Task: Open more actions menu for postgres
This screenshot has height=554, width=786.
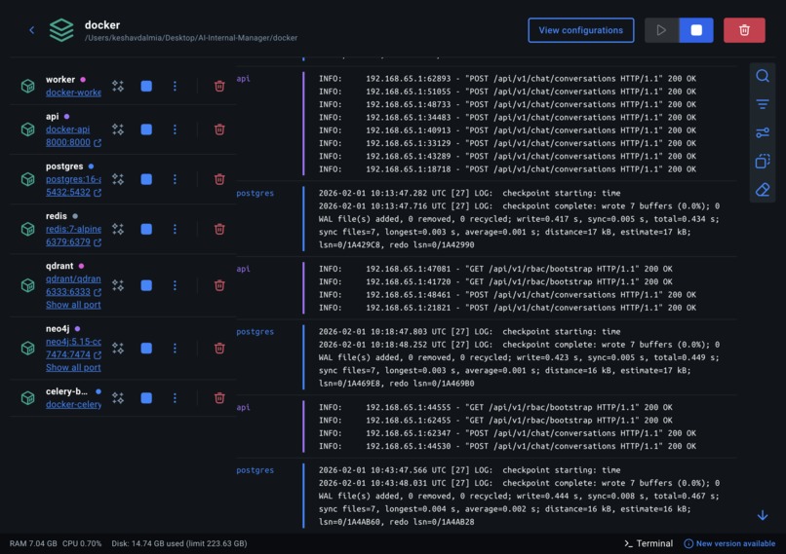Action: pyautogui.click(x=175, y=179)
